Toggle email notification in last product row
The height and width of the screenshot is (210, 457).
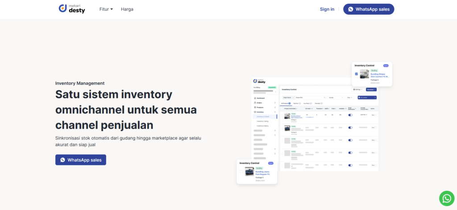point(350,165)
